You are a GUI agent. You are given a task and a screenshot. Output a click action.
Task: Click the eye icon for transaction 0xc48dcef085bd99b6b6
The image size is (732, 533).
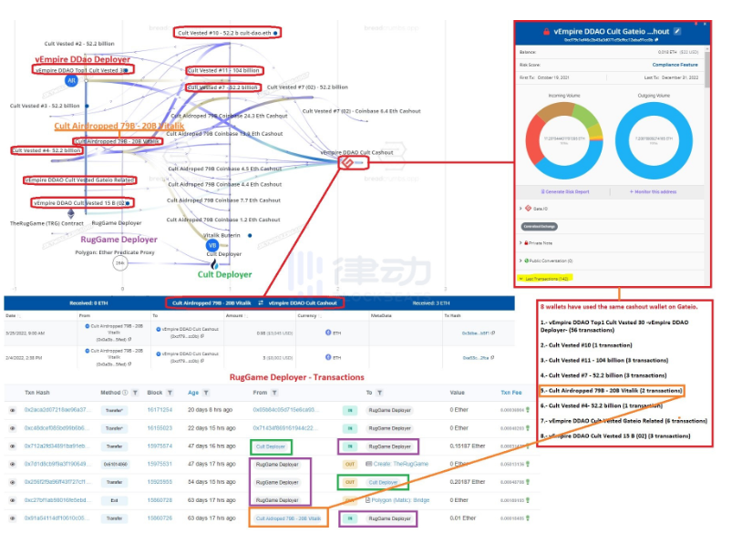(13, 428)
